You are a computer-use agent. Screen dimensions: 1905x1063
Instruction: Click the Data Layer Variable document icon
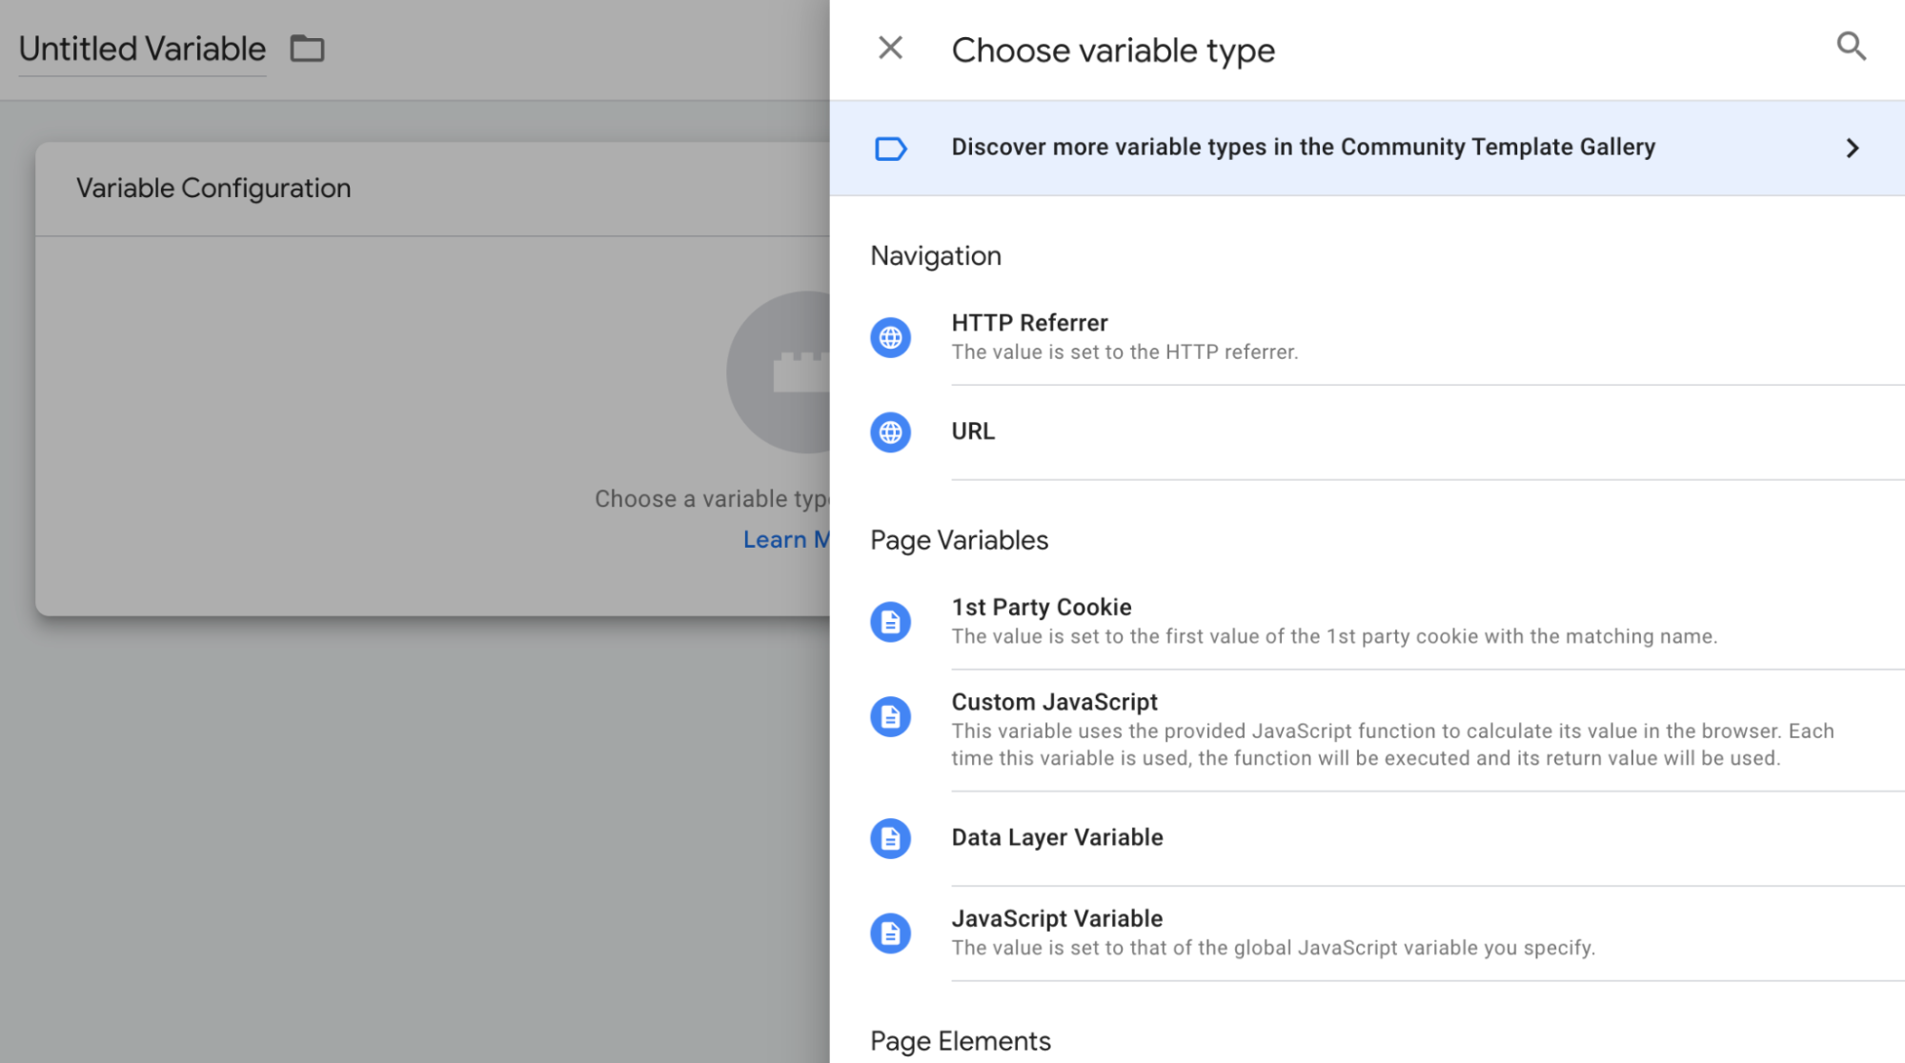890,838
